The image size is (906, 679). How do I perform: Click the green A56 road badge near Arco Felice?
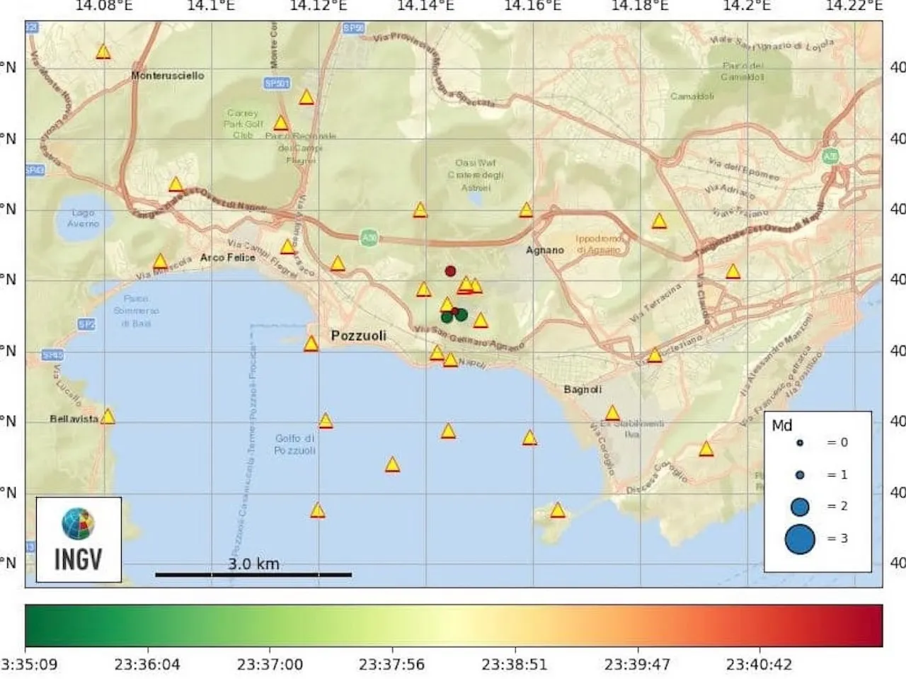click(369, 238)
